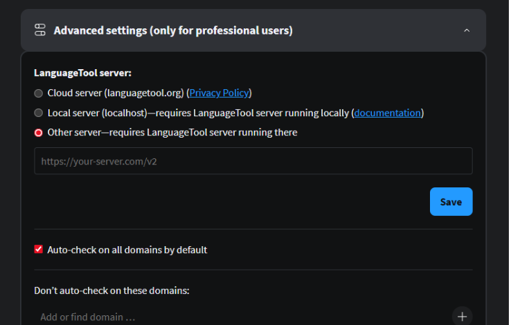Click the Advanced settings header title
The width and height of the screenshot is (511, 325).
pyautogui.click(x=173, y=30)
